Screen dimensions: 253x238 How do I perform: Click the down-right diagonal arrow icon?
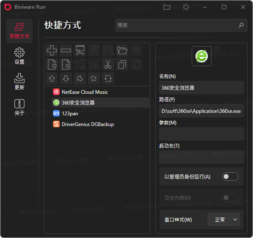94,79
